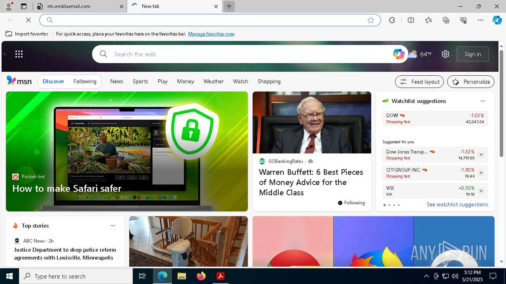Open the stairlift photo story card
The image size is (506, 284).
point(189,241)
